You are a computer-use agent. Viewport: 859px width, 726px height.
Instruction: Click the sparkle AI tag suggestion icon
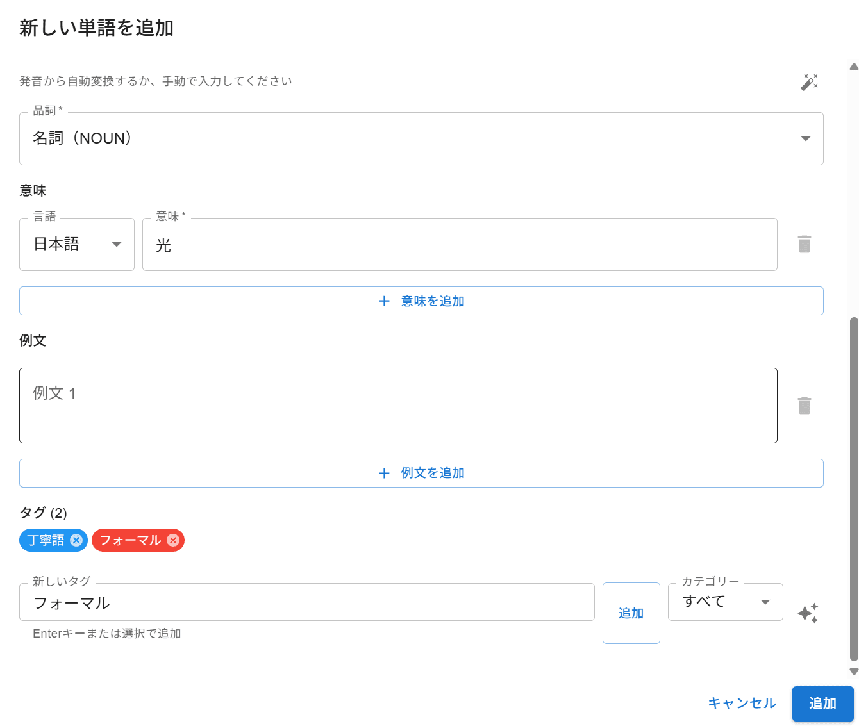tap(808, 613)
